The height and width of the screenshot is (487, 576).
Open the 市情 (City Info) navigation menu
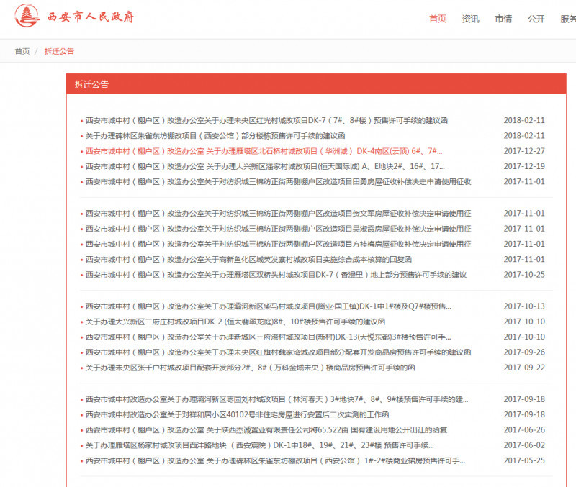pos(504,19)
